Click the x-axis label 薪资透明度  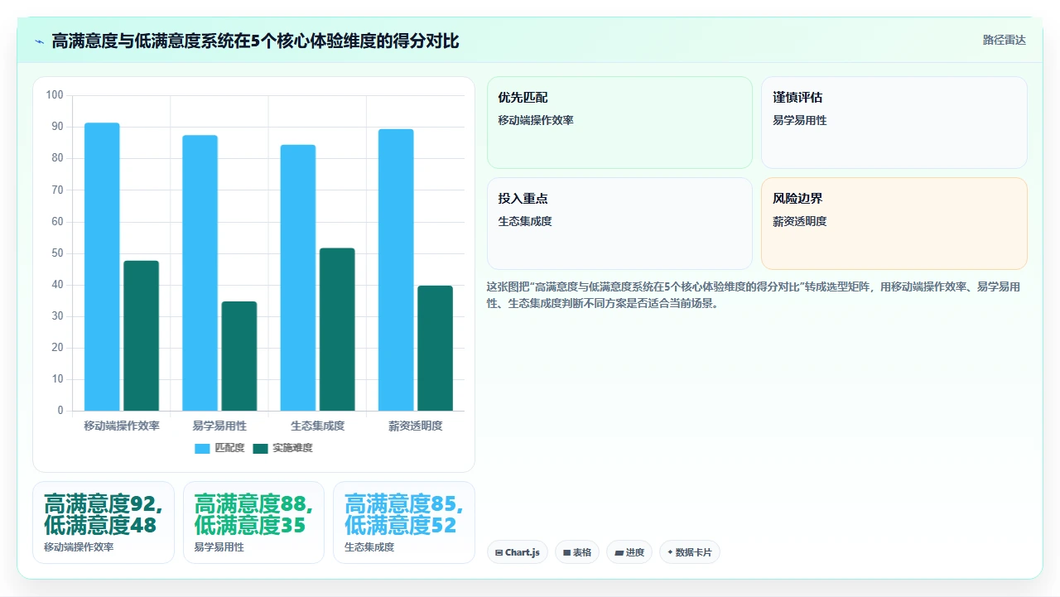pos(416,426)
